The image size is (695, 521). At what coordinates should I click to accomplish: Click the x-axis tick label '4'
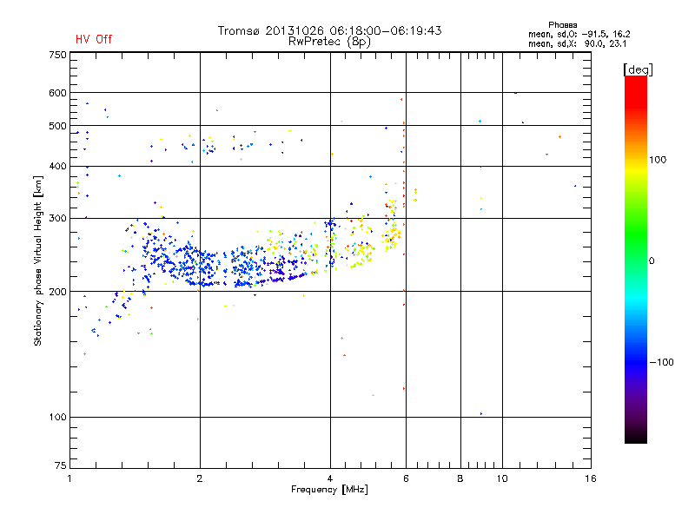pos(330,478)
